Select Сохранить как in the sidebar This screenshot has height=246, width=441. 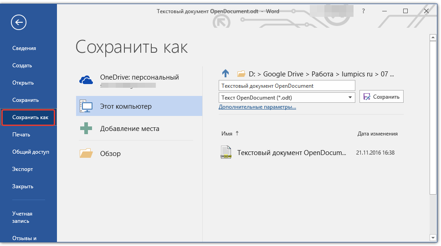[28, 117]
